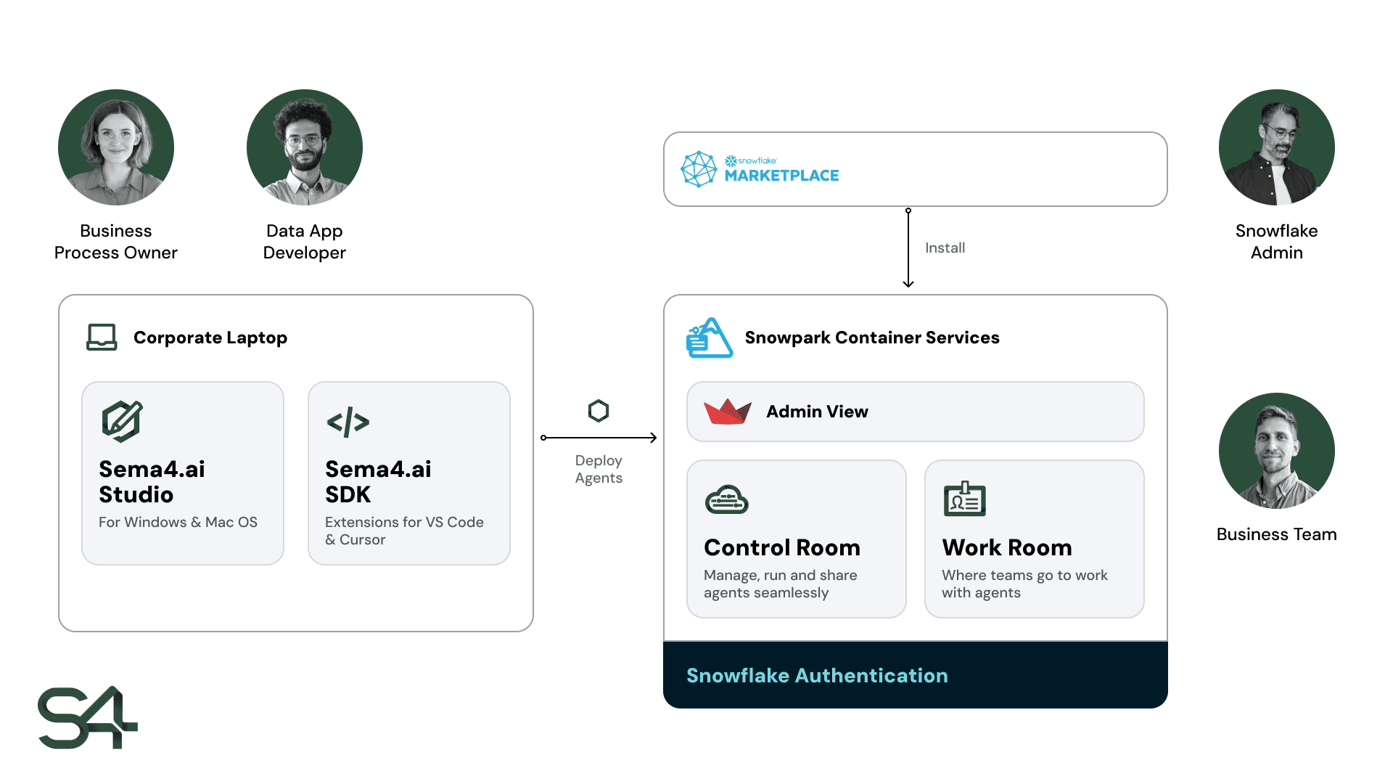1393x784 pixels.
Task: Select the Business Process Owner portrait
Action: click(116, 147)
